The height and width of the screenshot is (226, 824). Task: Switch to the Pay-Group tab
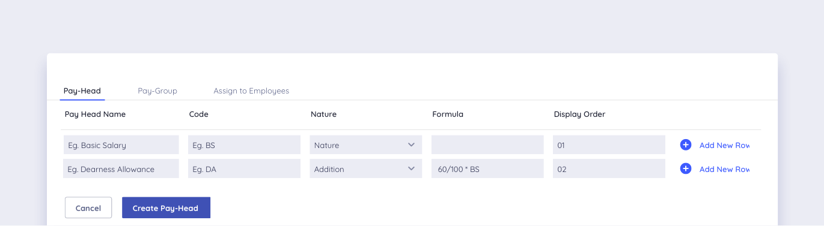coord(157,91)
